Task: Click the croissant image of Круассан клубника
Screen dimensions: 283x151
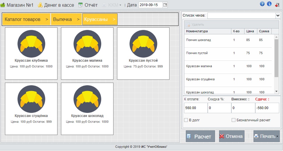Action: click(31, 44)
